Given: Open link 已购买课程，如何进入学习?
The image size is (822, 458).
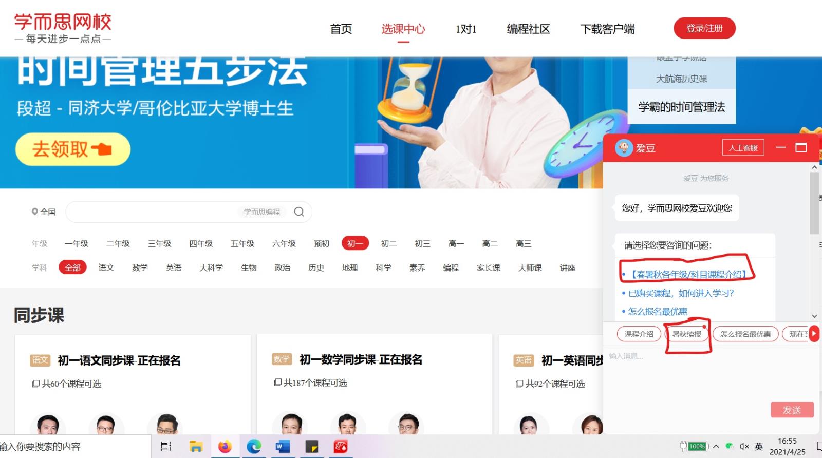Looking at the screenshot, I should coord(681,293).
